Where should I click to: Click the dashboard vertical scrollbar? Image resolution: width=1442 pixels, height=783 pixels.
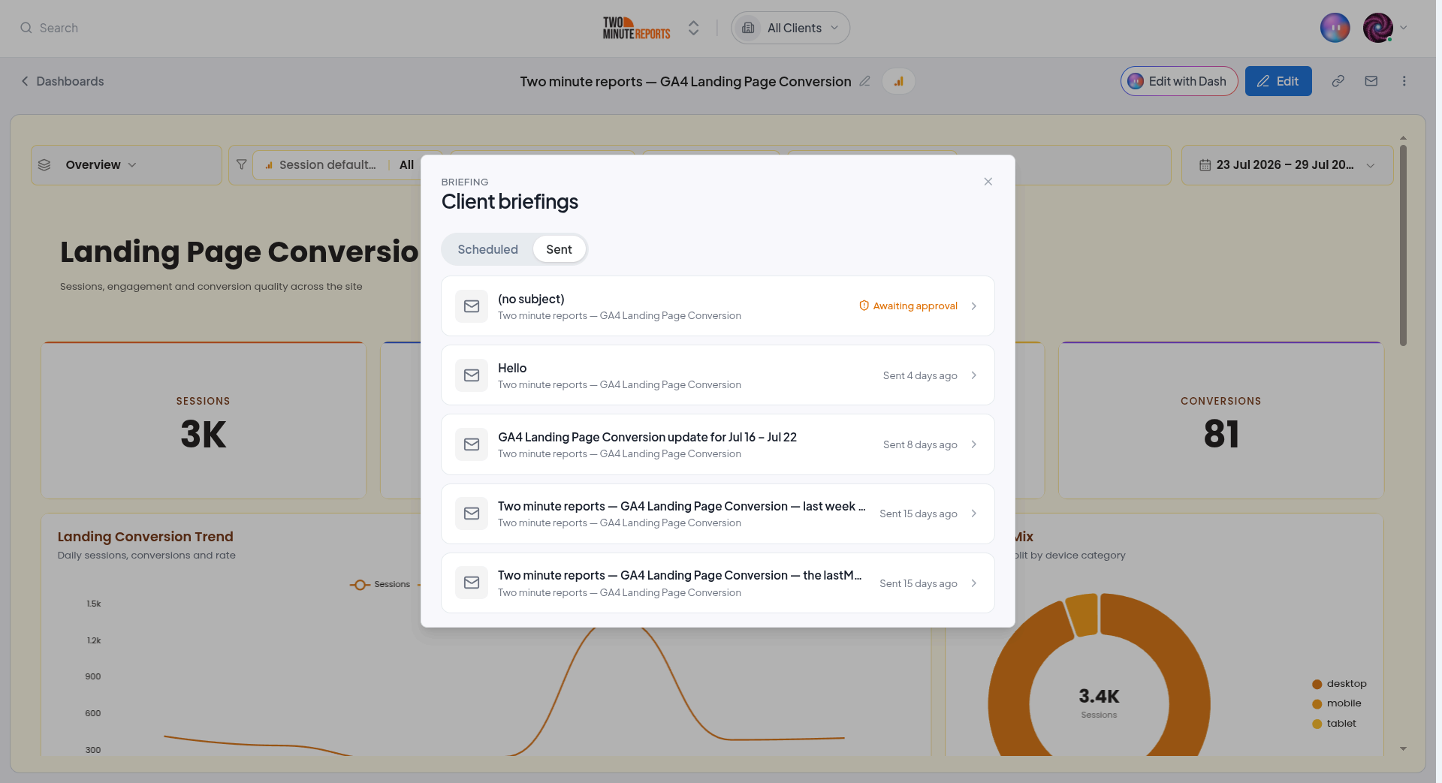(x=1403, y=246)
